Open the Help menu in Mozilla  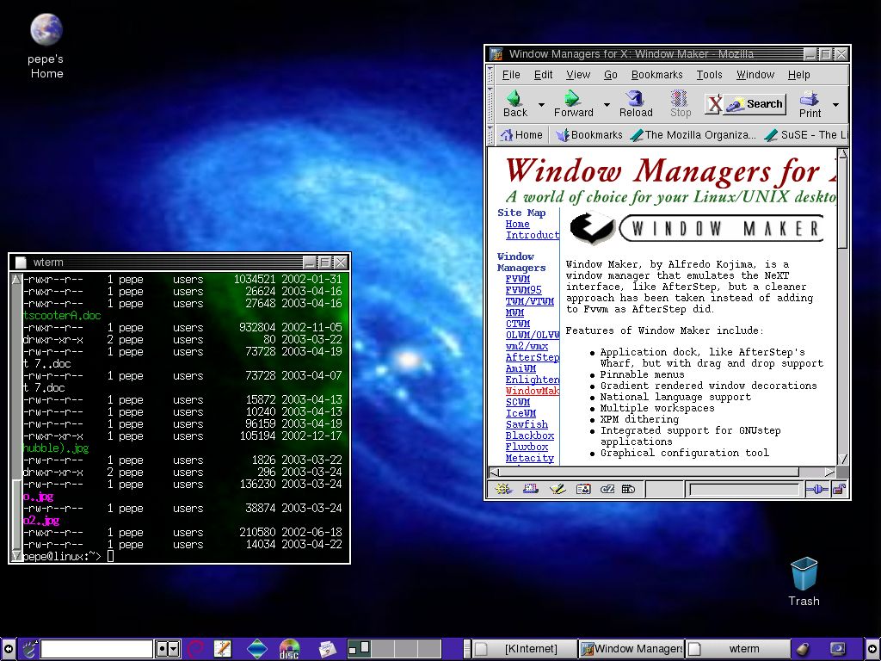798,75
